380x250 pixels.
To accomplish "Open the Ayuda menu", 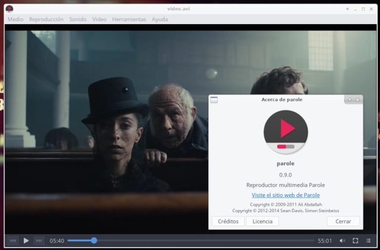I will coord(160,19).
